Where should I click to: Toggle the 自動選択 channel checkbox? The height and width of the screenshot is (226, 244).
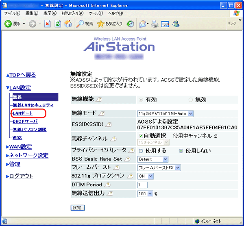[141, 136]
